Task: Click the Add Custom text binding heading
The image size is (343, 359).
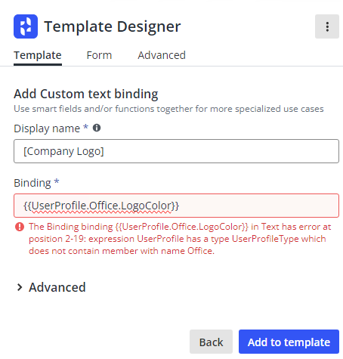Action: [x=86, y=94]
